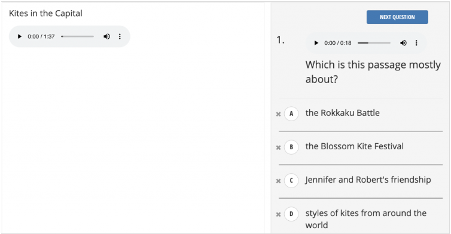Go to the Next Question
Image resolution: width=451 pixels, height=234 pixels.
(397, 17)
